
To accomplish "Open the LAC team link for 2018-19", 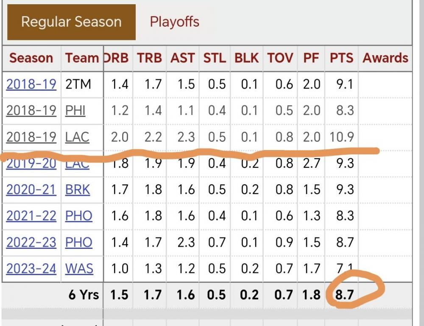I will tap(77, 137).
